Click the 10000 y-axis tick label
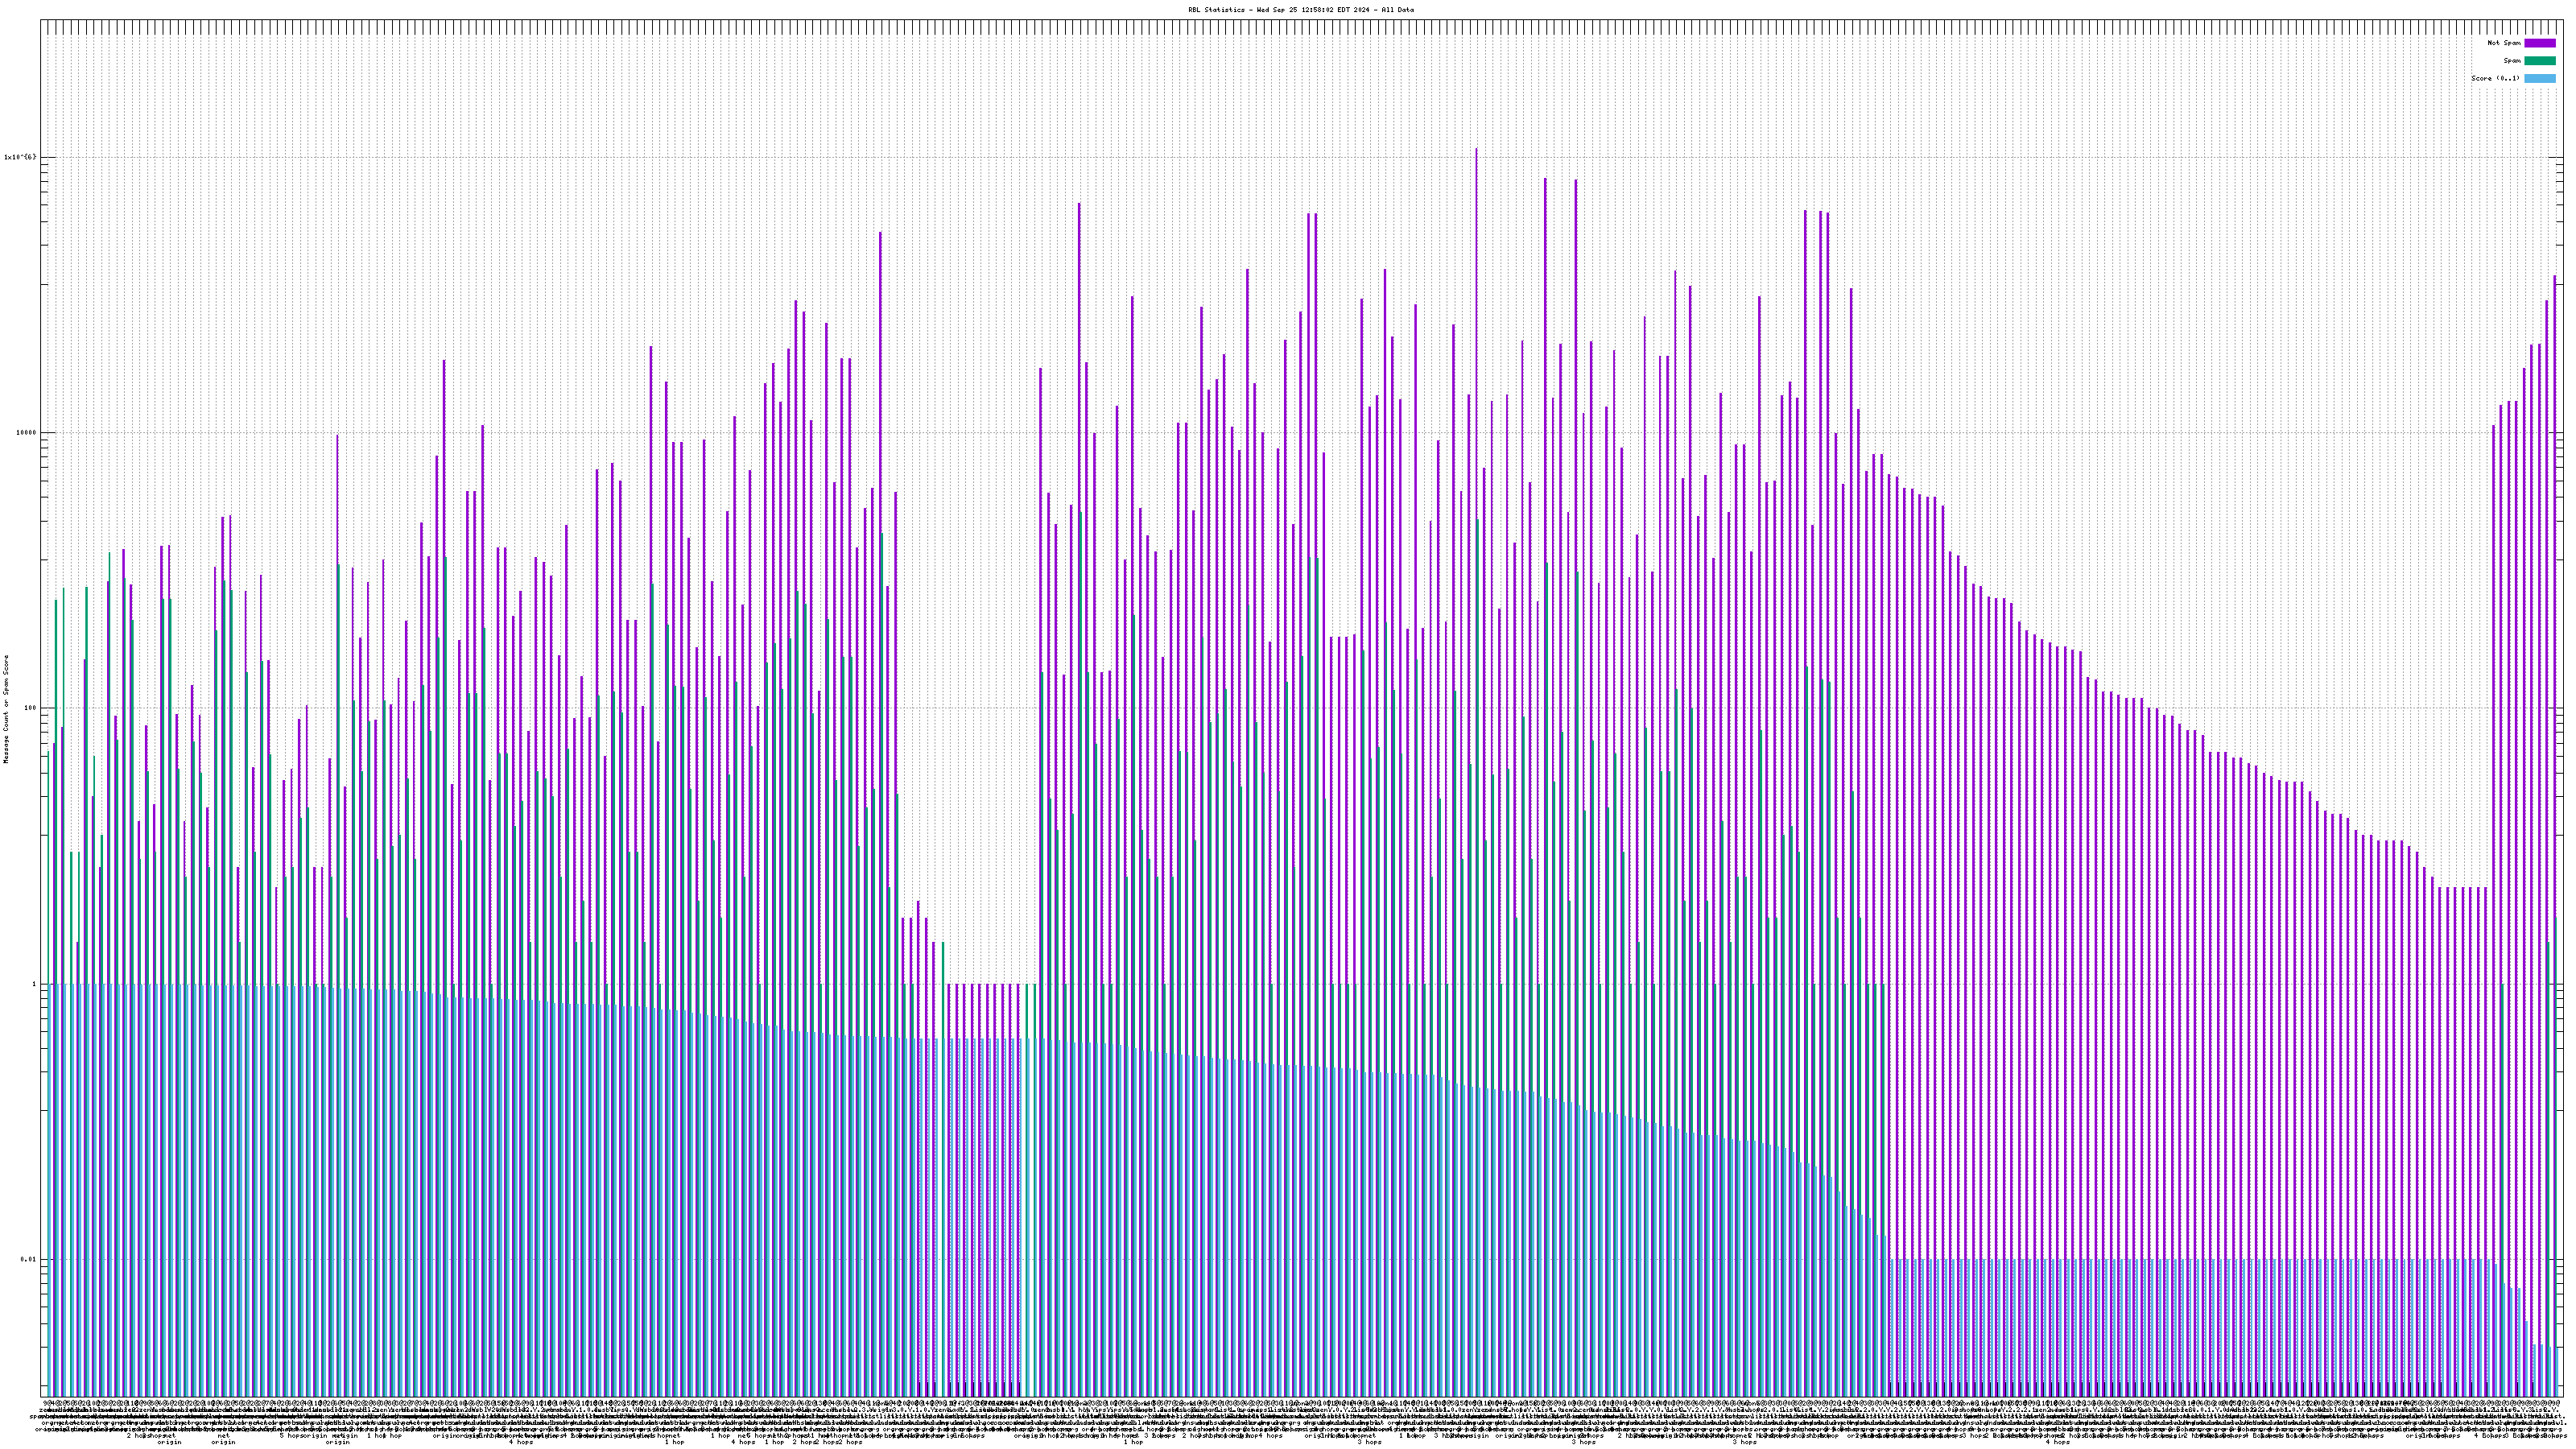Image resolution: width=2576 pixels, height=1449 pixels. click(x=25, y=433)
